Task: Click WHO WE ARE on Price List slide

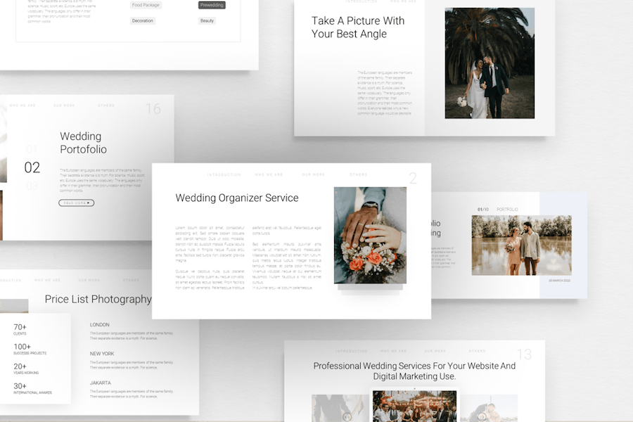Action: [47, 280]
